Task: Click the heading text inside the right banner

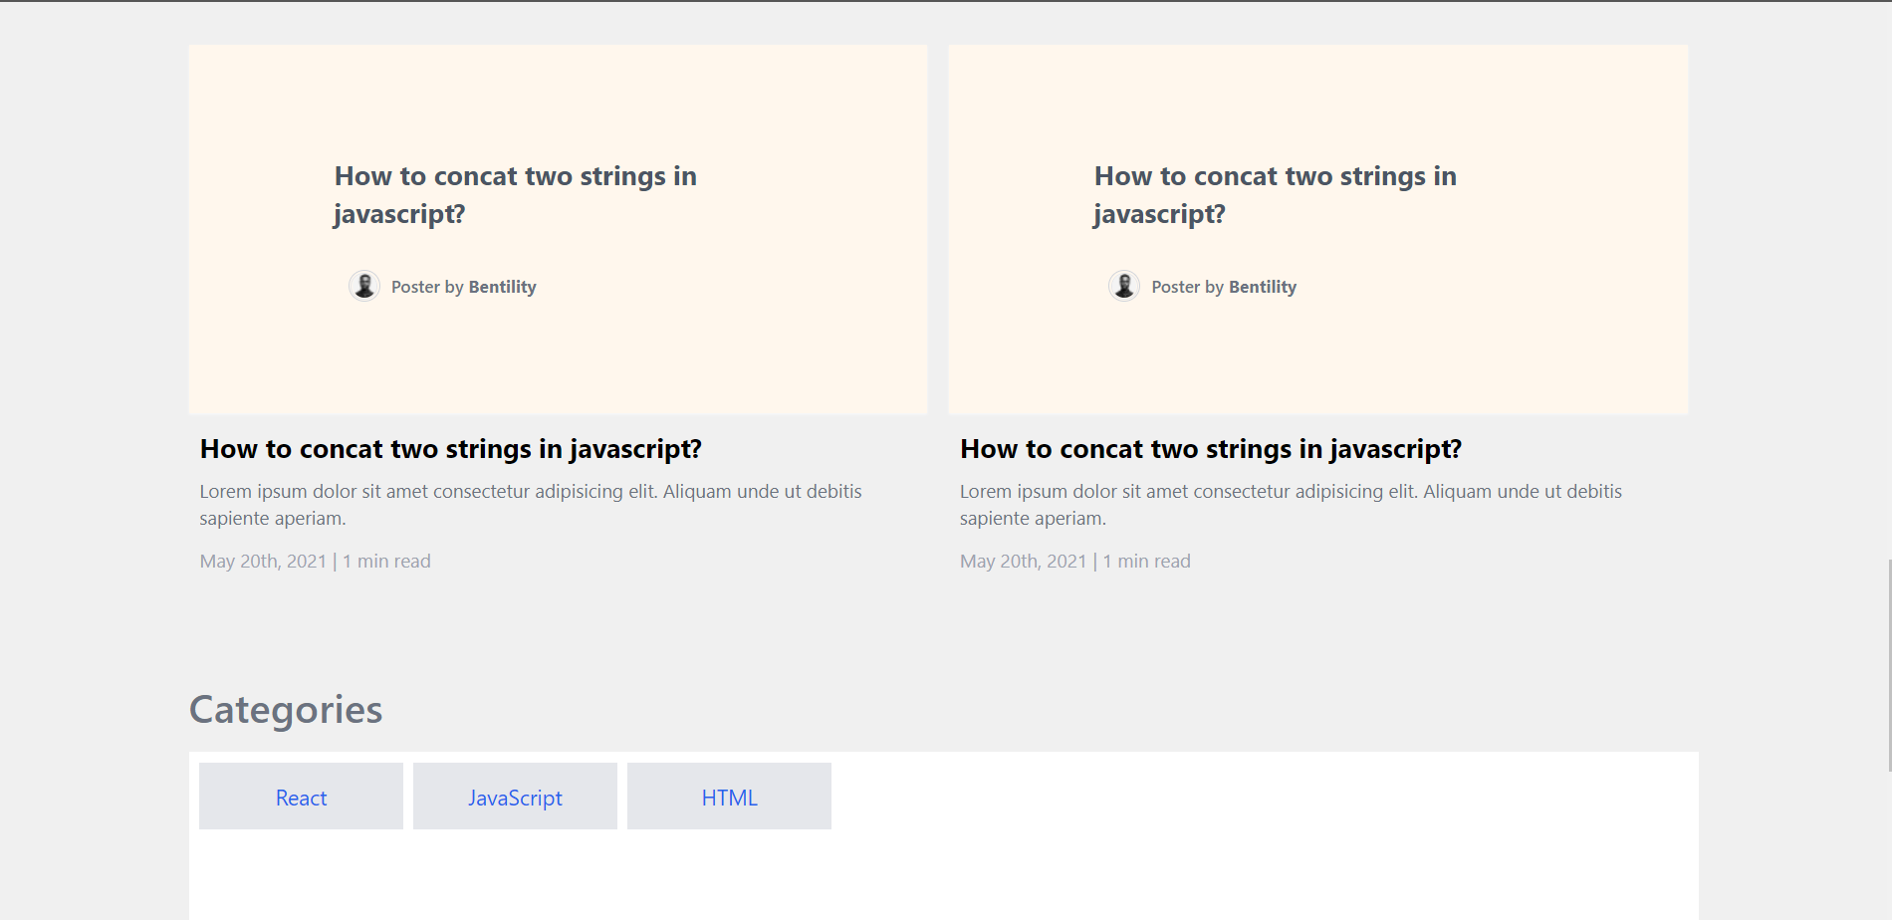Action: pos(1275,194)
